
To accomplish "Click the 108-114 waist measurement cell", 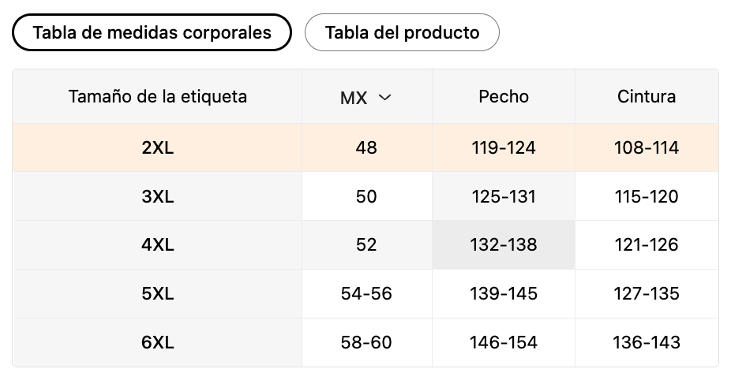I will [x=647, y=147].
